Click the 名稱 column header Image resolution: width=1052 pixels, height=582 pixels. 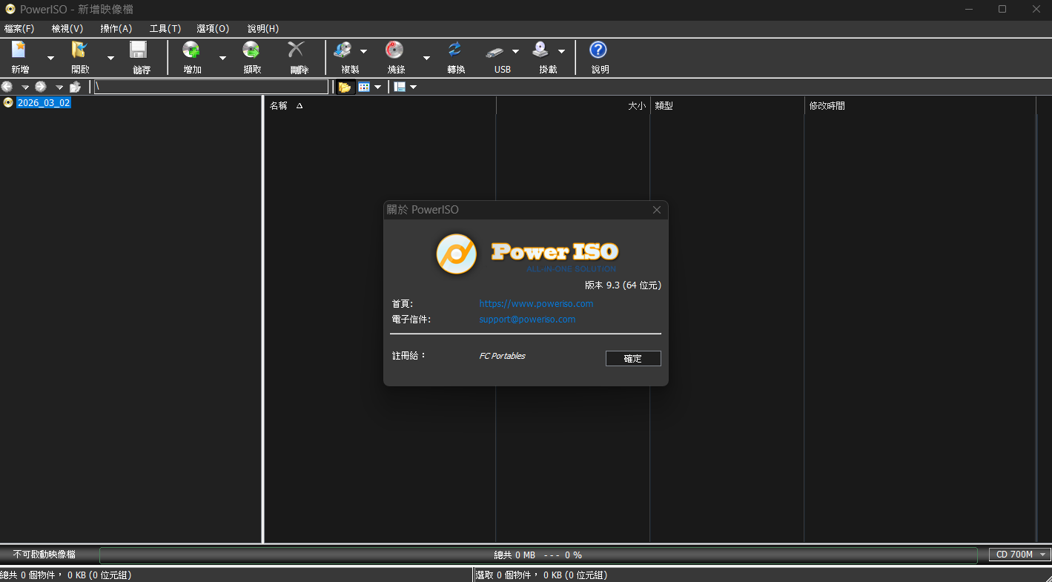tap(380, 106)
